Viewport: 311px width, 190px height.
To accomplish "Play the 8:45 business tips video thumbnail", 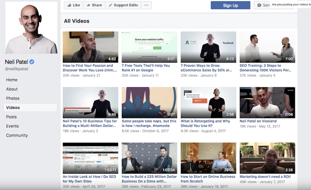I will [x=91, y=103].
